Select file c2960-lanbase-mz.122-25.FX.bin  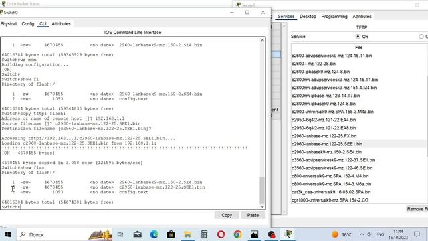coord(324,136)
